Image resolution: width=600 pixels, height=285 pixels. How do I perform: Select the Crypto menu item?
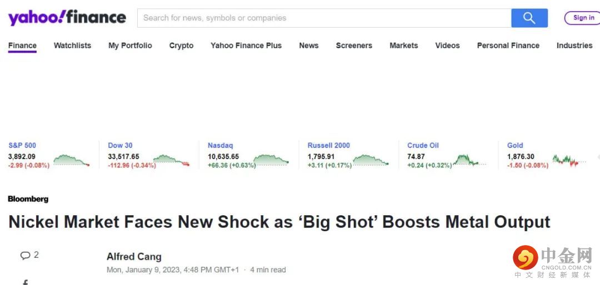pyautogui.click(x=181, y=45)
